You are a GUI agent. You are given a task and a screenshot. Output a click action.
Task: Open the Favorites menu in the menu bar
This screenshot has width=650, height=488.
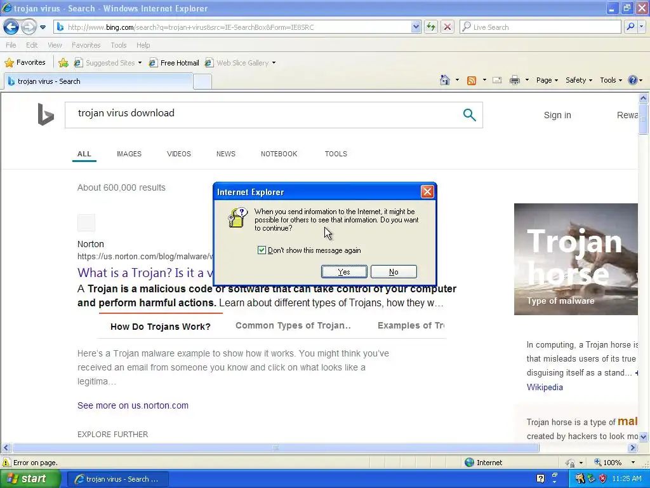pos(86,45)
